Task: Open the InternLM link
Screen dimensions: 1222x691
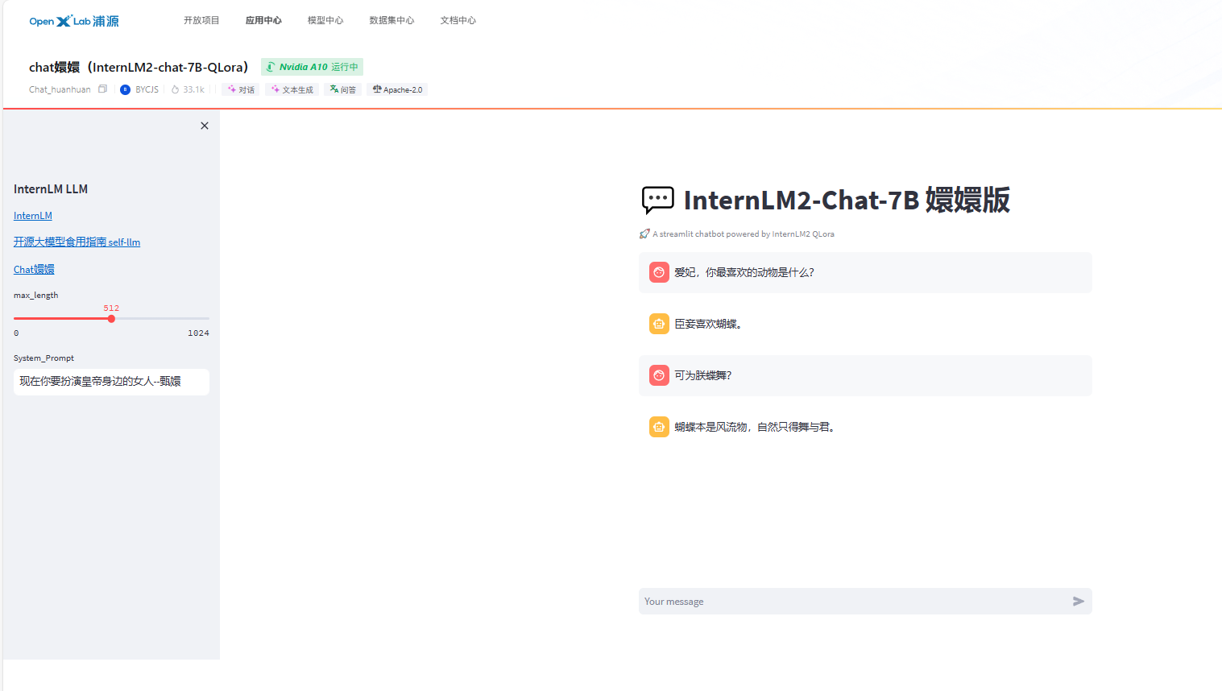Action: click(x=33, y=216)
